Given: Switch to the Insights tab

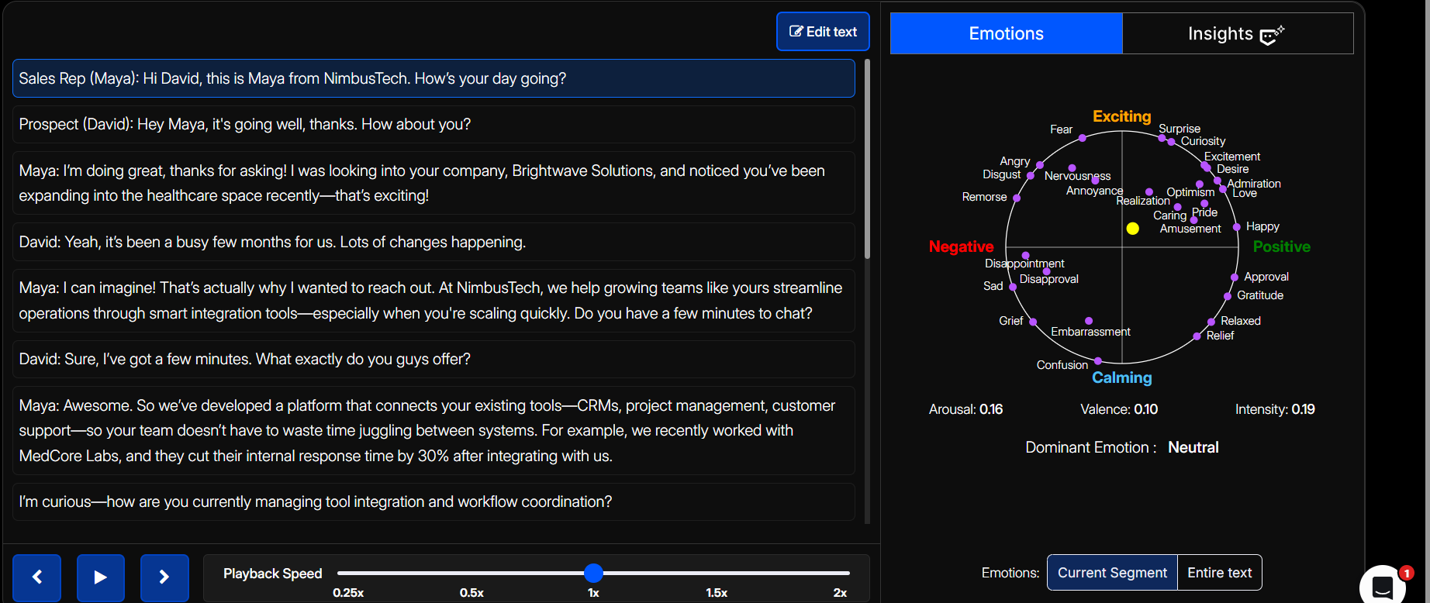Looking at the screenshot, I should pyautogui.click(x=1237, y=33).
